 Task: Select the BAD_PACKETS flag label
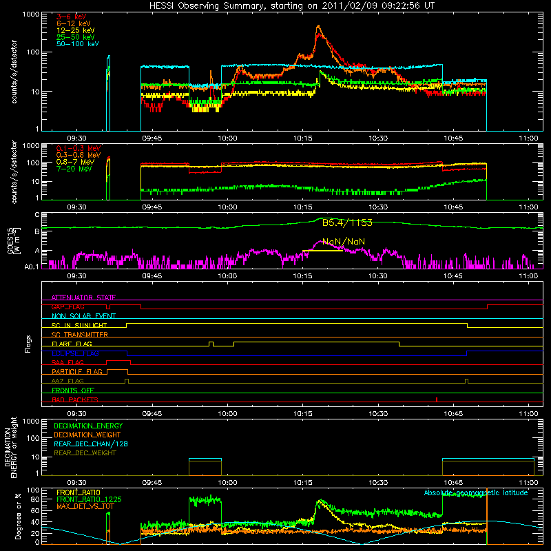tap(75, 399)
